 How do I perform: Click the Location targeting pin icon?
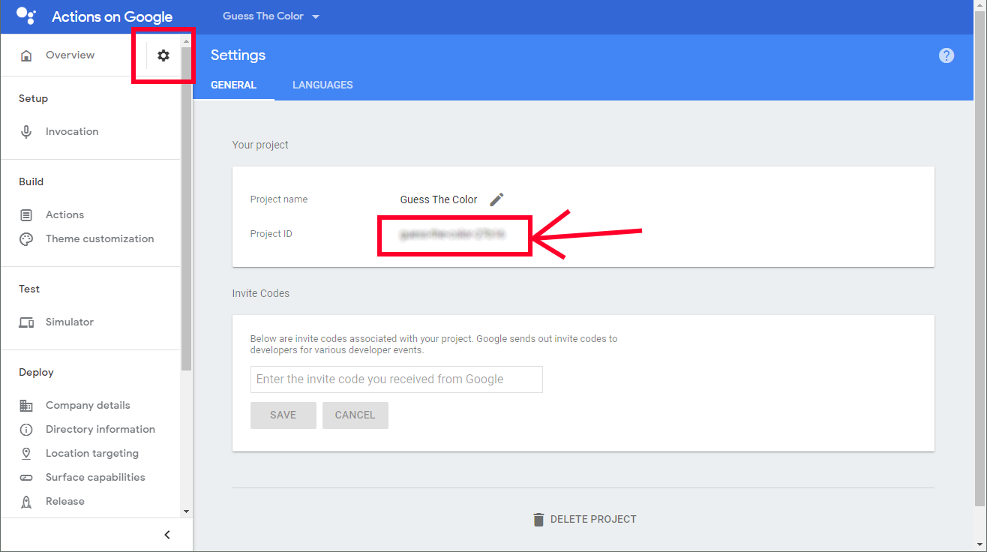click(x=26, y=454)
